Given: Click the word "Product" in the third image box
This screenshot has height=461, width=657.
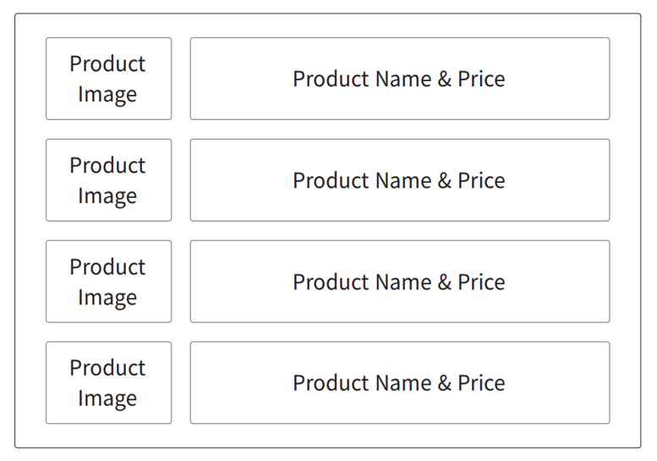Looking at the screenshot, I should [107, 266].
